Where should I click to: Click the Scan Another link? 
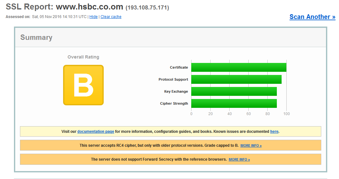pyautogui.click(x=312, y=17)
